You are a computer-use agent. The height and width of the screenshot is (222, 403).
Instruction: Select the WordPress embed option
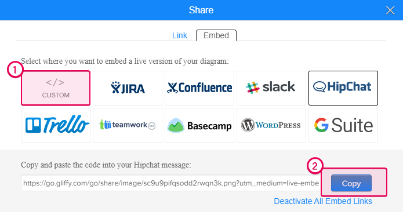pyautogui.click(x=271, y=125)
